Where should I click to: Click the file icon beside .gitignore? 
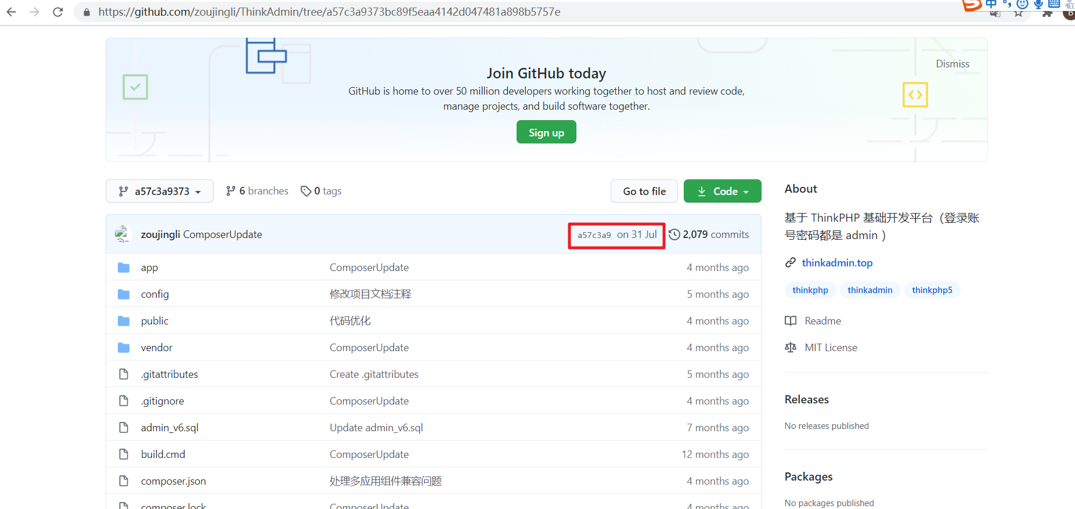124,401
